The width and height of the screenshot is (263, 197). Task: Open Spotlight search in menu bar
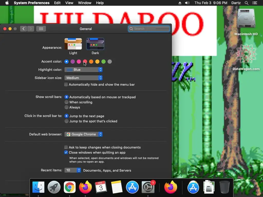pos(246,3)
